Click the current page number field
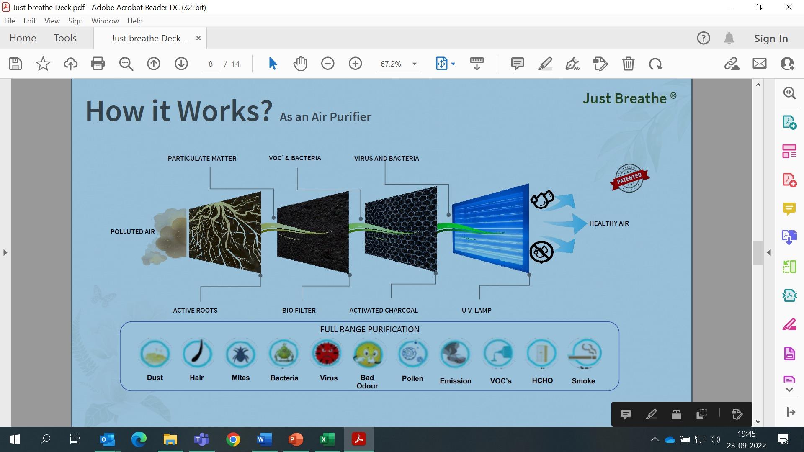Image resolution: width=804 pixels, height=452 pixels. click(x=211, y=64)
